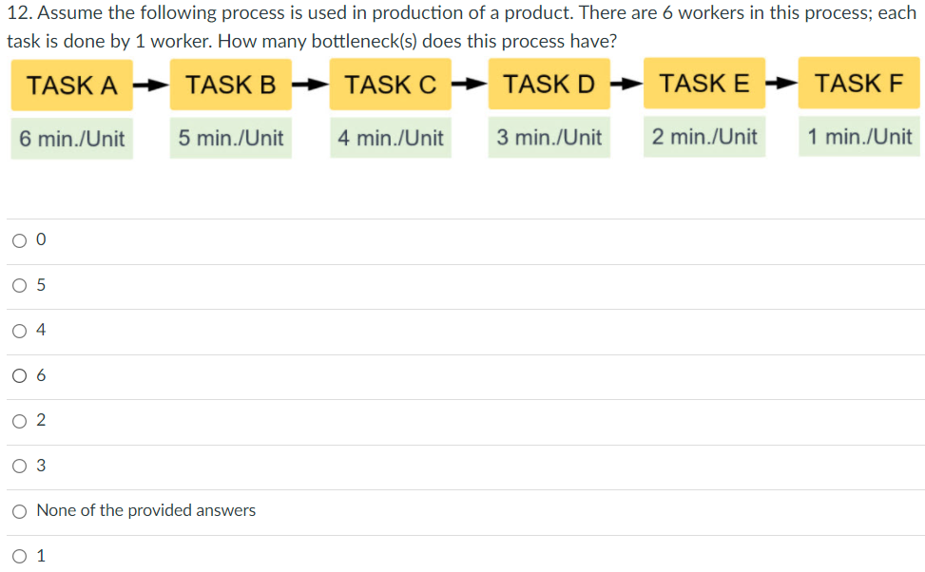Viewport: 925px width, 572px height.
Task: Click the TASK A box
Action: (71, 86)
